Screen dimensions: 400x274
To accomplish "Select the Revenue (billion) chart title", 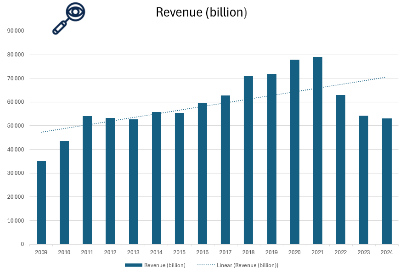I will pos(201,12).
